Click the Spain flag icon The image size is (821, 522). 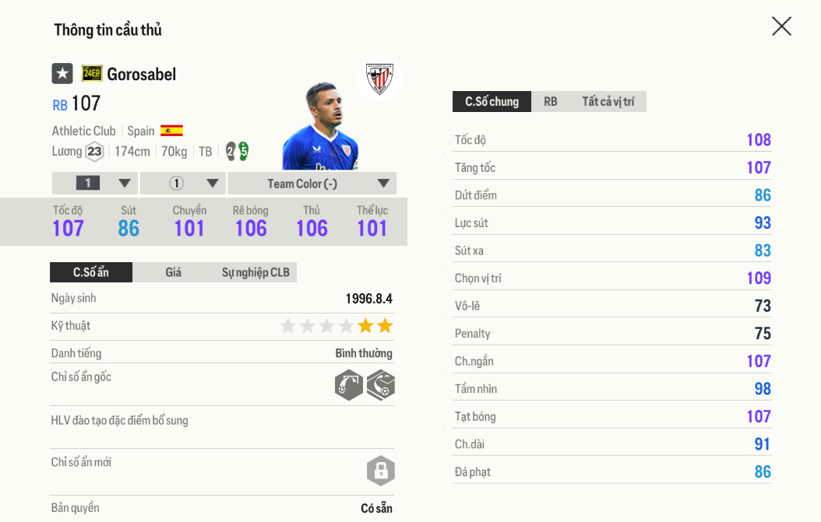click(171, 131)
